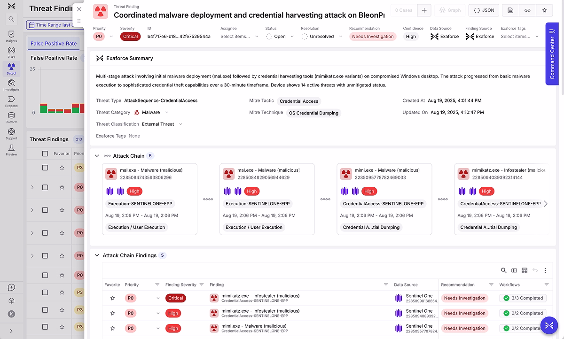Viewport: 564px width, 339px height.
Task: Click the OS Credential Dumping chip
Action: [313, 113]
